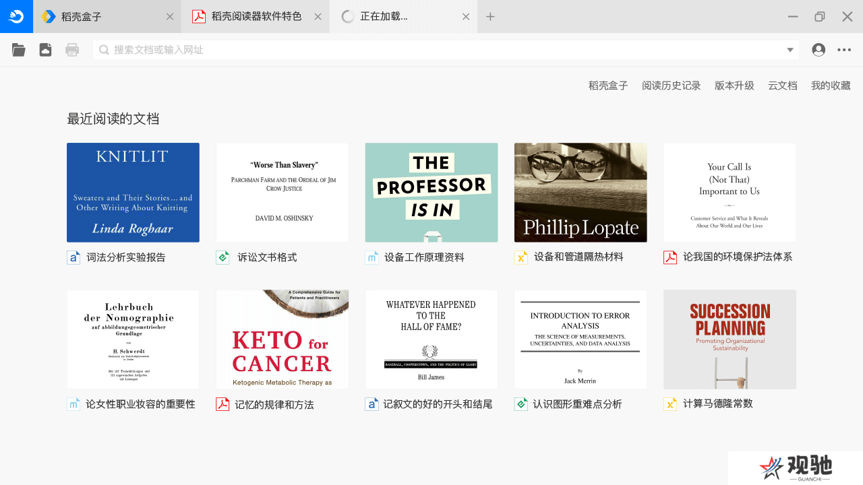Click file type icon beside 诉讼文书格式

pos(222,257)
